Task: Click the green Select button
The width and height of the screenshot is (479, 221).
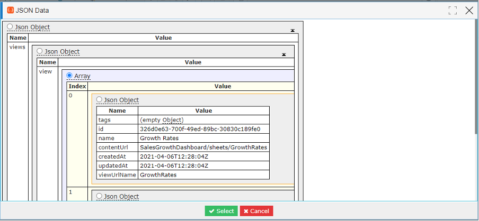Action: point(221,211)
